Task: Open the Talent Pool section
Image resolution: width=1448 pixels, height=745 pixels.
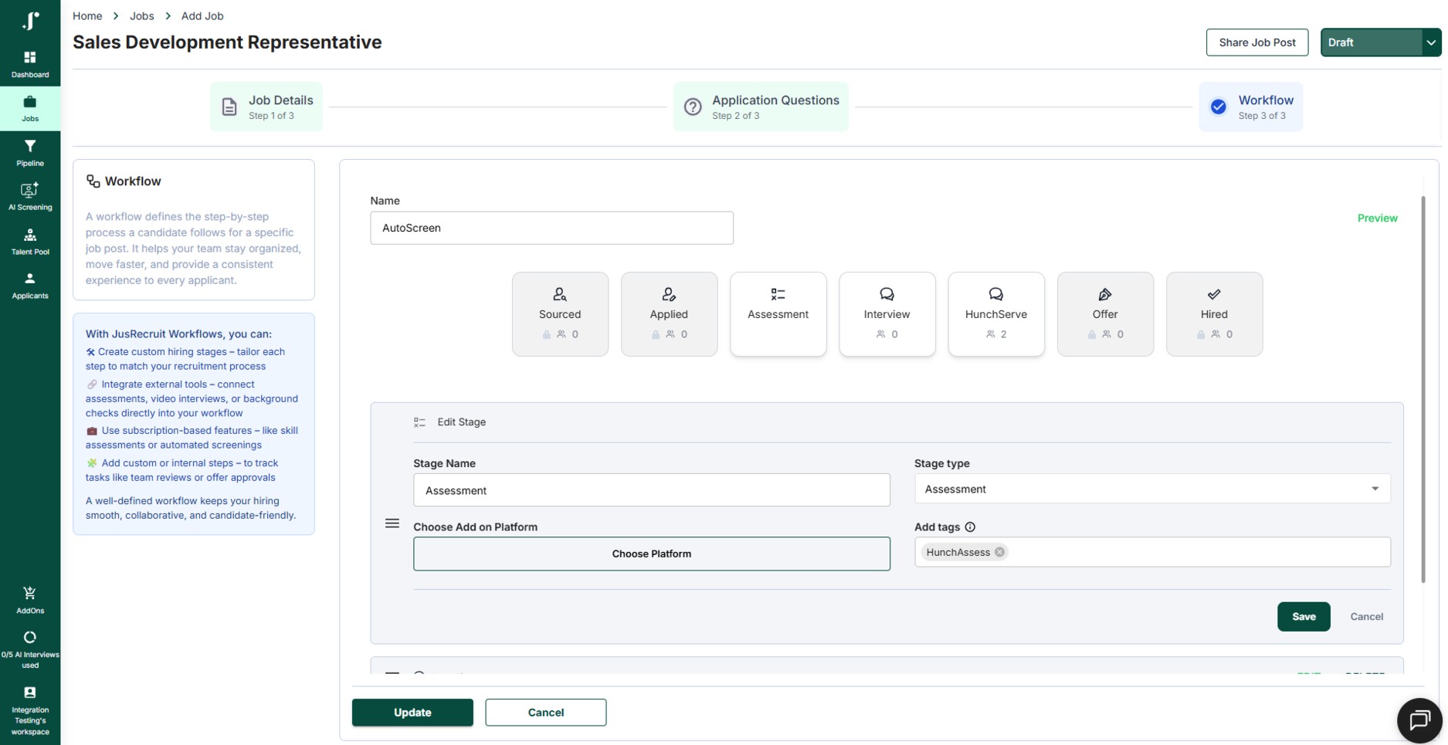Action: click(x=30, y=242)
